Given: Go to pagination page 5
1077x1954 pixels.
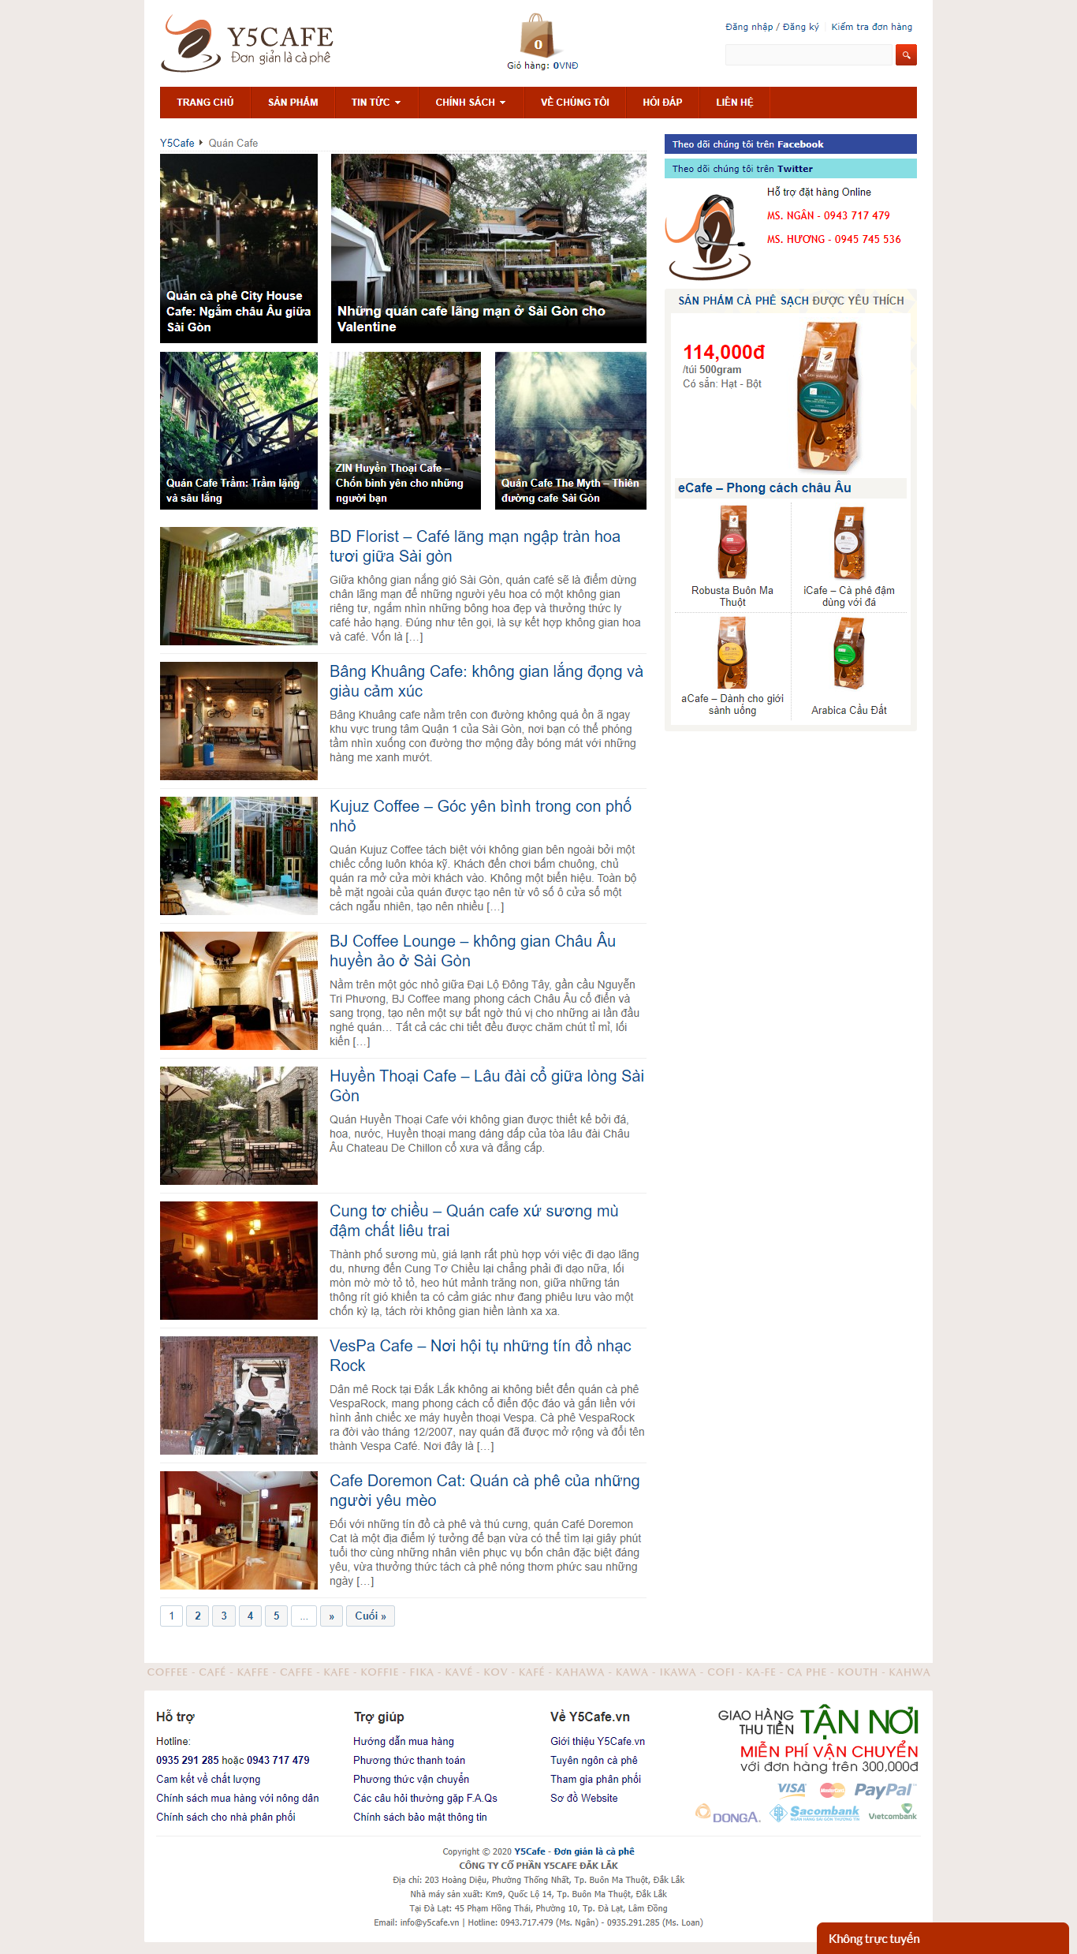Looking at the screenshot, I should click(277, 1616).
